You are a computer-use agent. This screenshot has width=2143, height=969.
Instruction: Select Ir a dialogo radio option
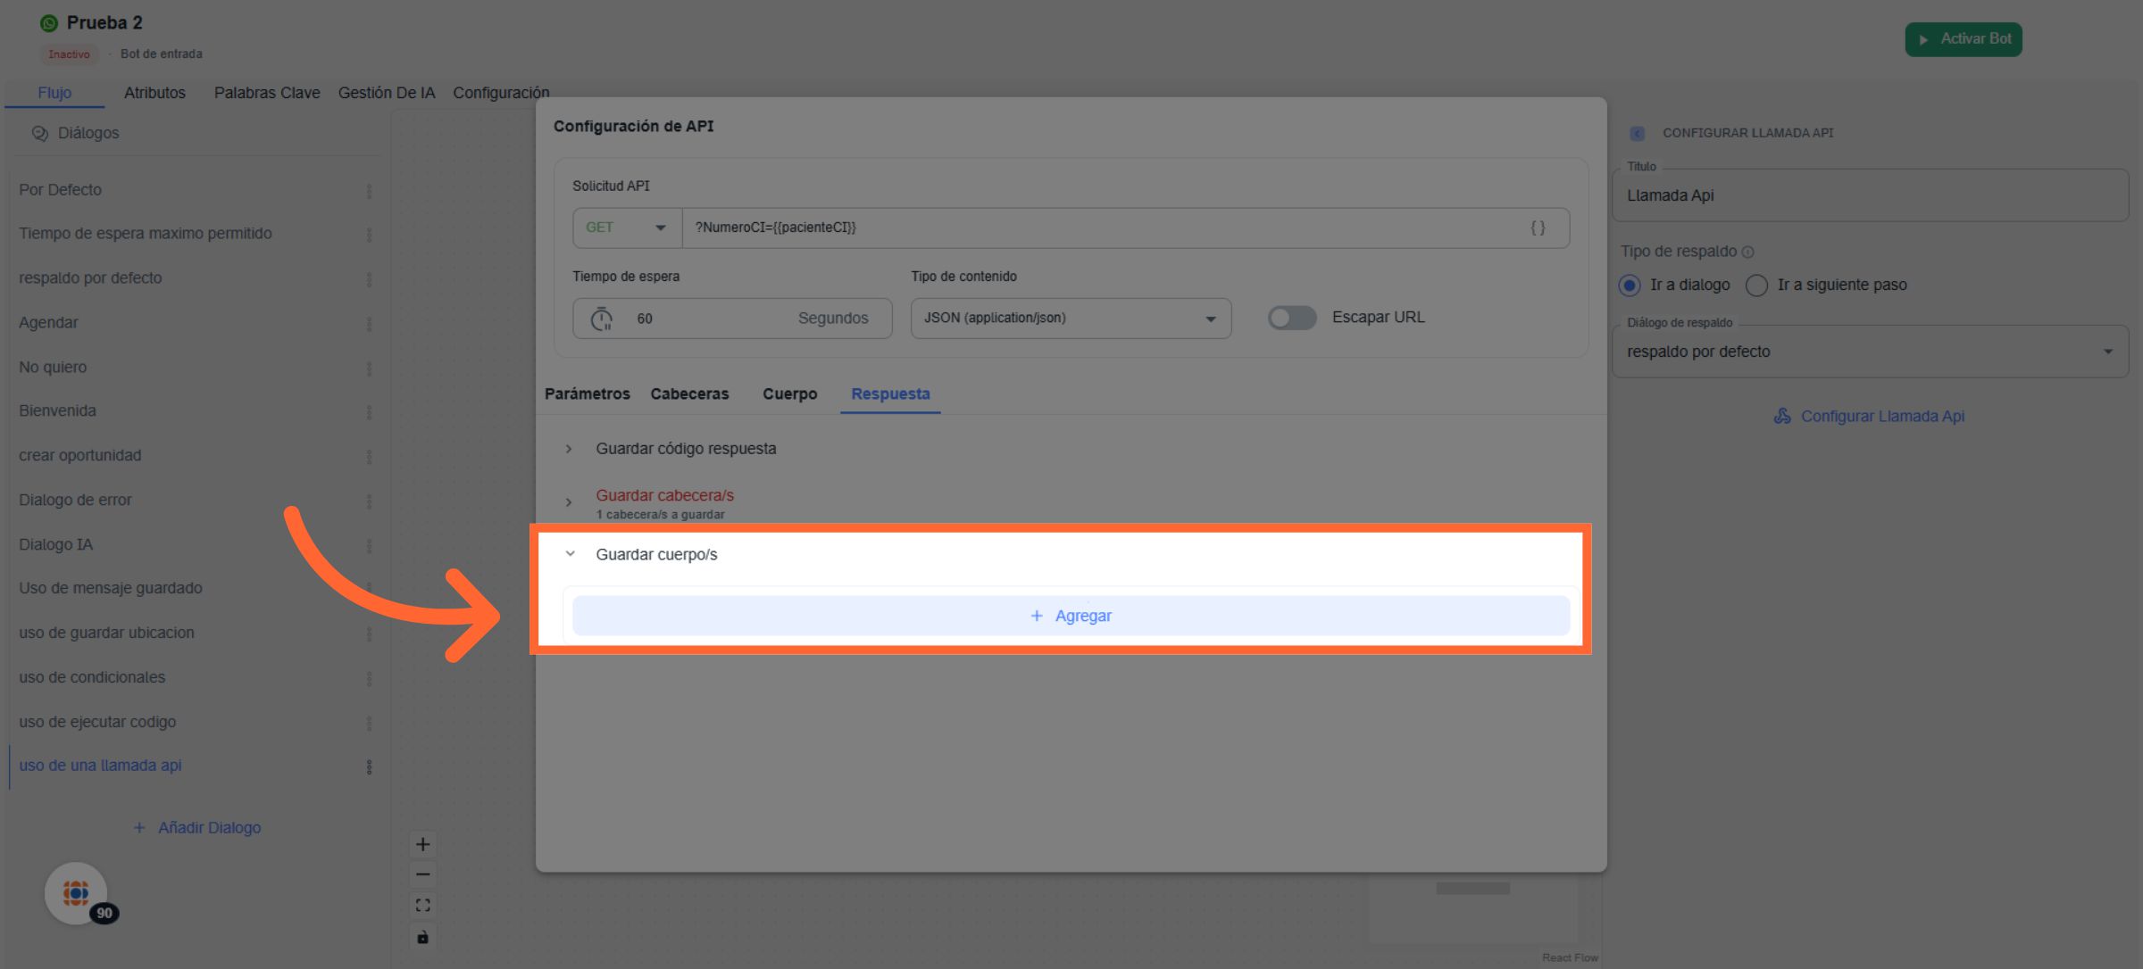click(x=1630, y=286)
